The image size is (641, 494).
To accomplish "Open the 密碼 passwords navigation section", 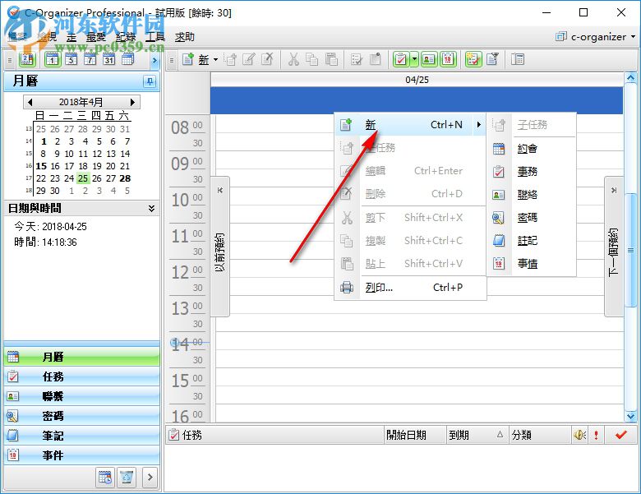I will pyautogui.click(x=81, y=416).
